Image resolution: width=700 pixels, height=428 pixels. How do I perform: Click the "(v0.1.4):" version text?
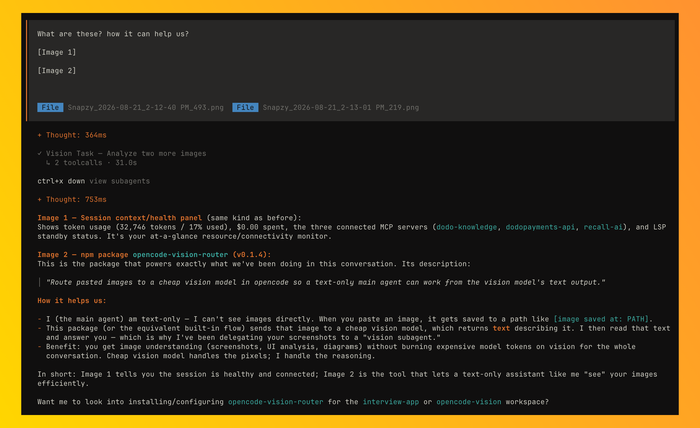(252, 255)
